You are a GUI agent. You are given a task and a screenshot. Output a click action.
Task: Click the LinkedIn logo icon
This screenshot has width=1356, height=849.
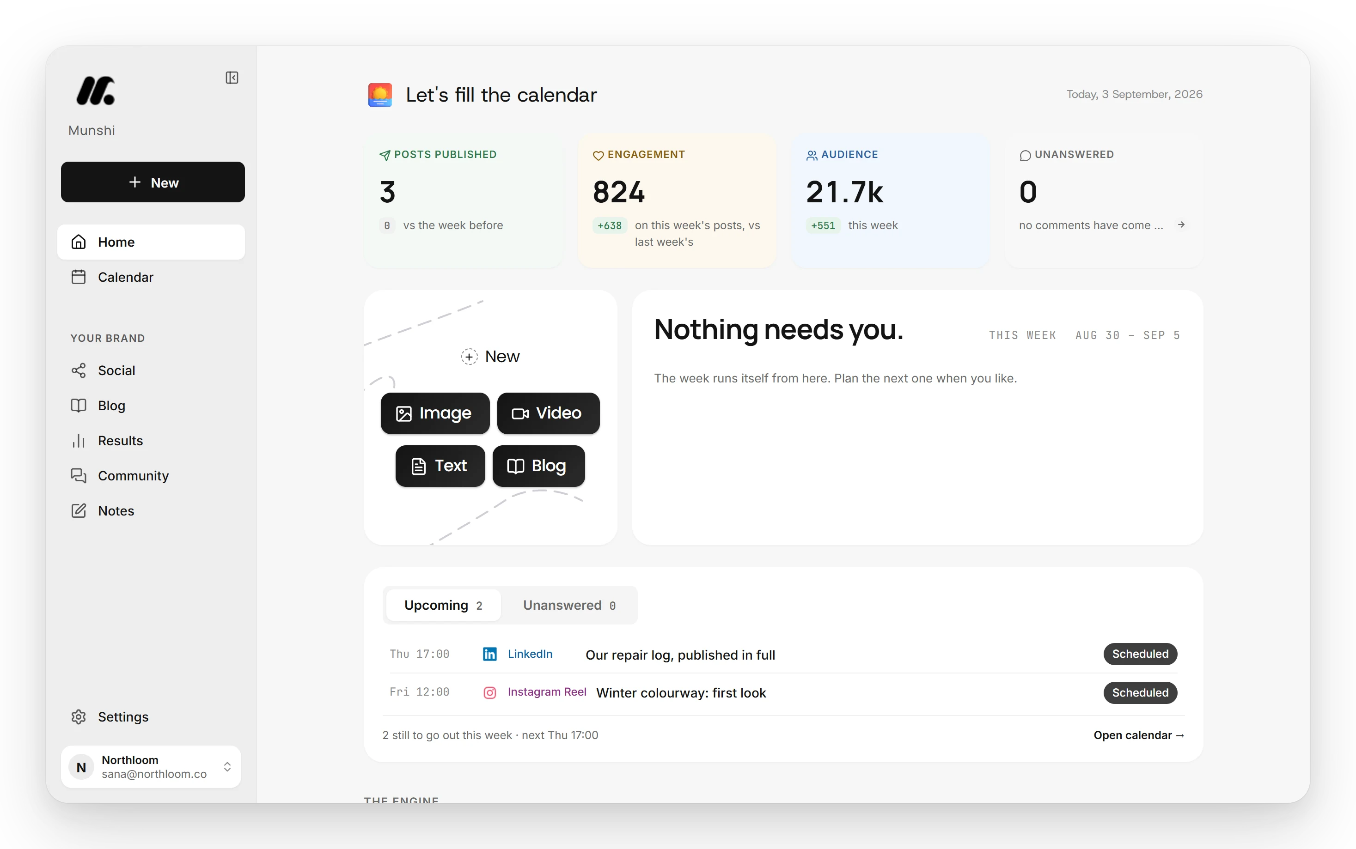[490, 654]
